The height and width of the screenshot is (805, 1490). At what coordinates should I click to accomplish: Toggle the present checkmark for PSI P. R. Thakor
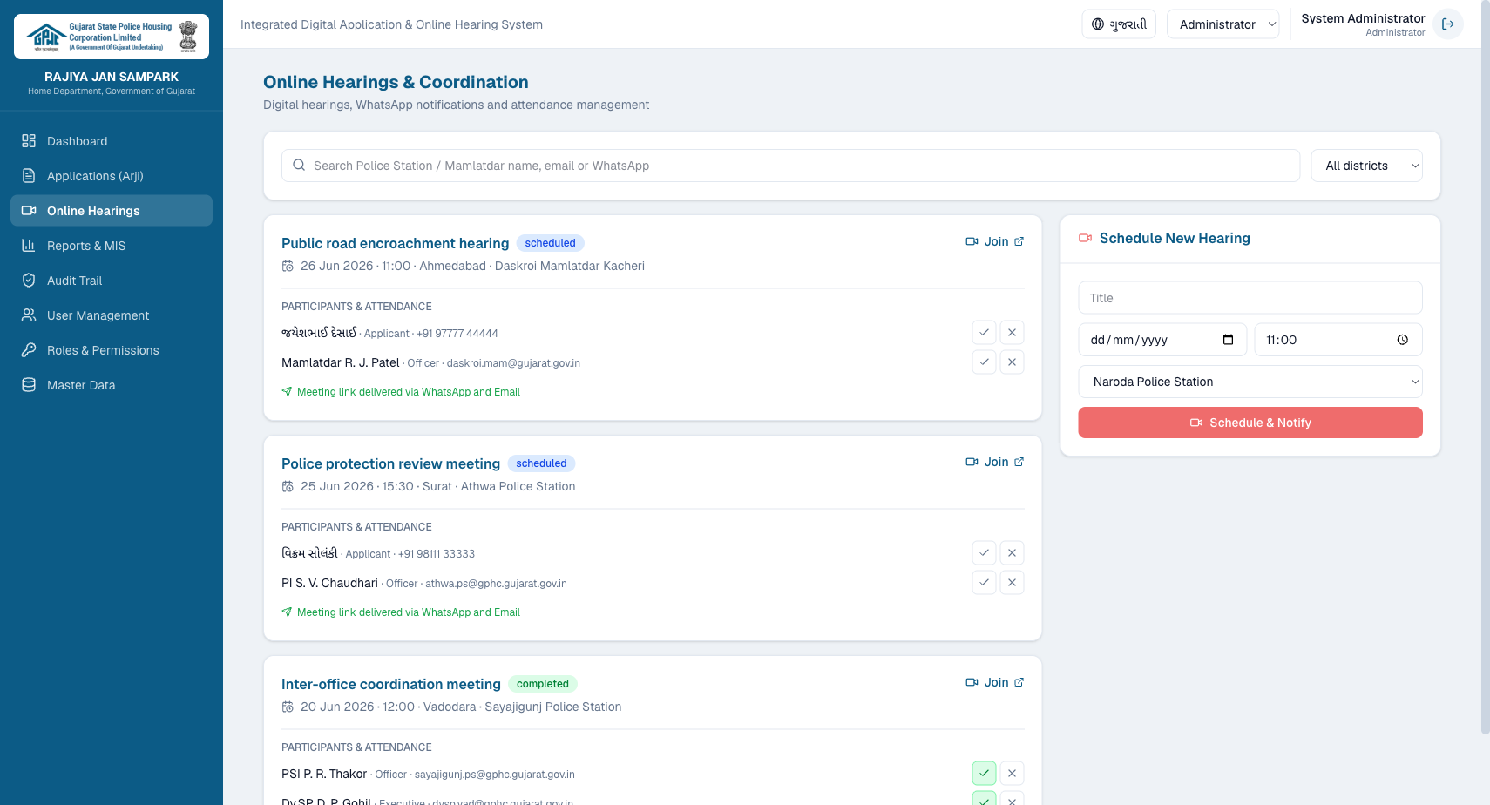(984, 774)
